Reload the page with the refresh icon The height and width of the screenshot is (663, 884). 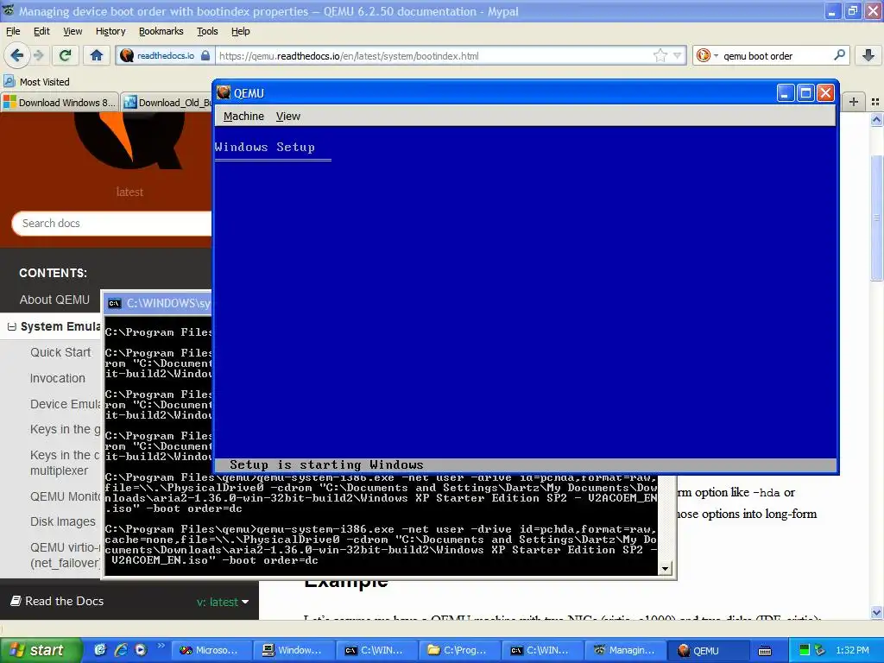(x=66, y=55)
